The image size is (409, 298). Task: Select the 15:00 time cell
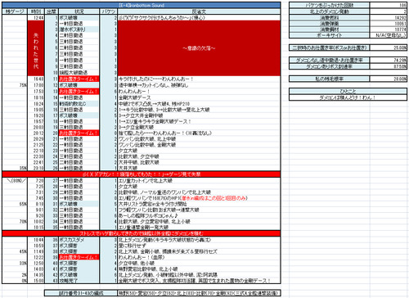coord(36,281)
